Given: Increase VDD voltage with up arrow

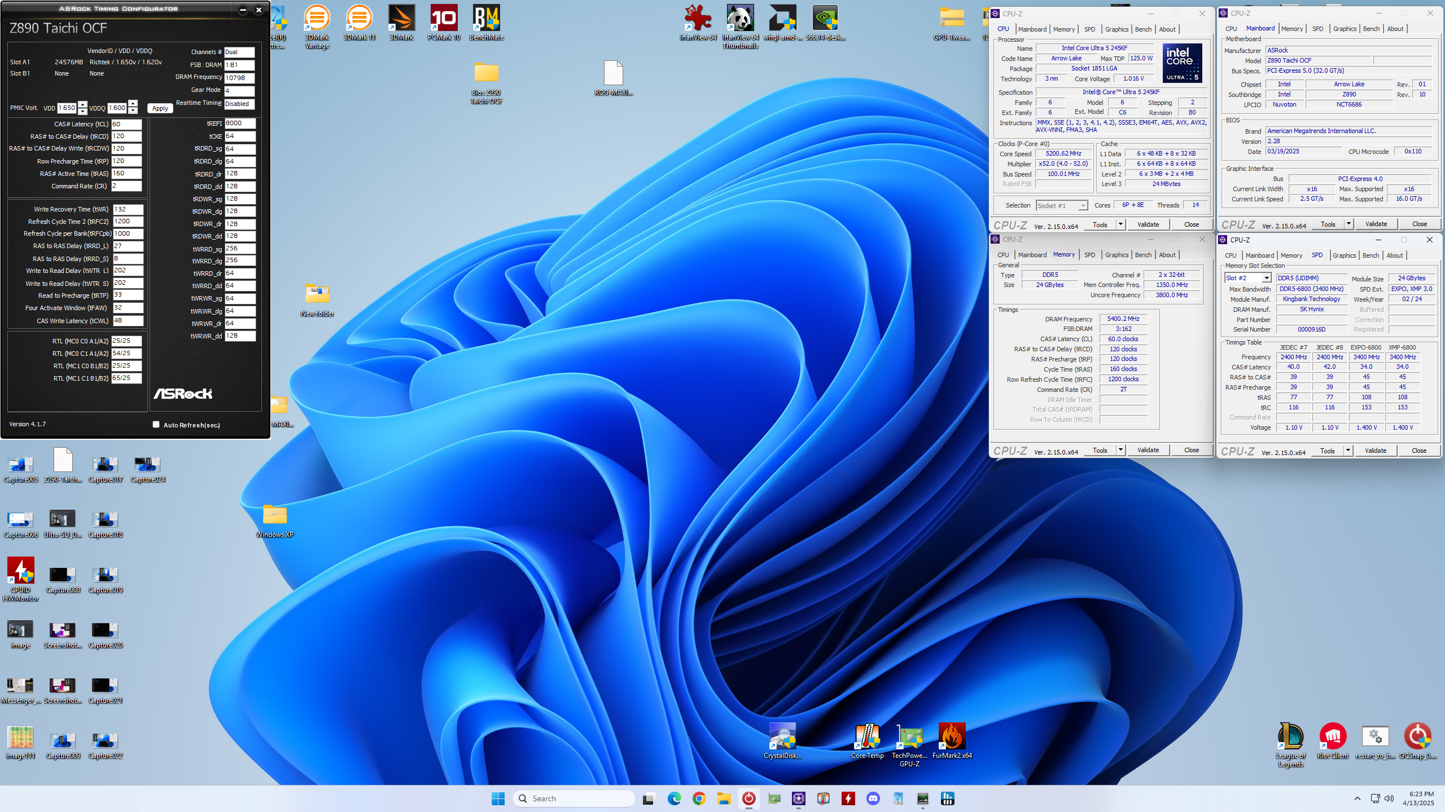Looking at the screenshot, I should pos(83,104).
